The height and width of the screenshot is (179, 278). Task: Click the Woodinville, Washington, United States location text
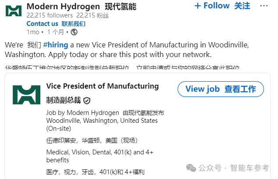click(x=102, y=121)
